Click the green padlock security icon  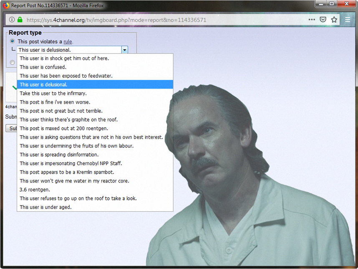[20, 20]
